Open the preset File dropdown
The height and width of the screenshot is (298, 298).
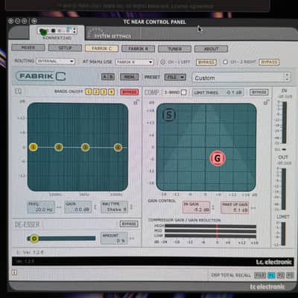pyautogui.click(x=175, y=77)
